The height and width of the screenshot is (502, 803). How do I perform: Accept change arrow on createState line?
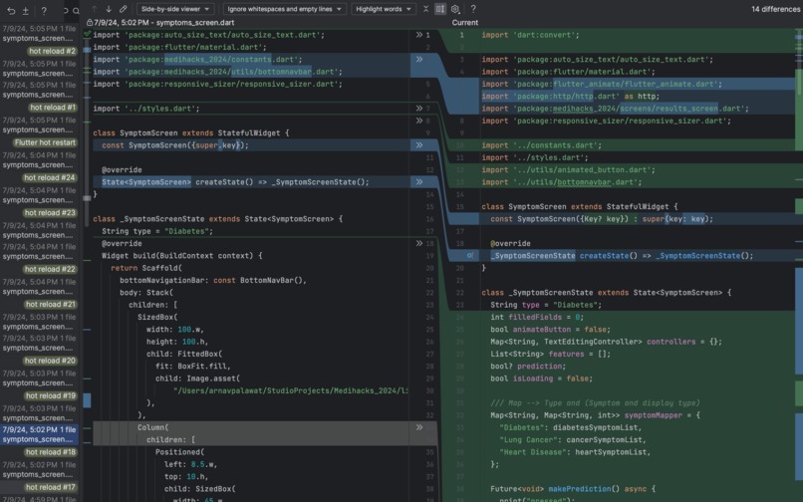click(x=418, y=182)
